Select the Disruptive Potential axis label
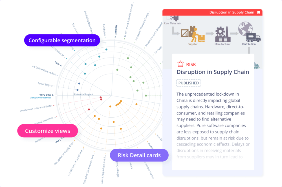282x187 pixels. click(x=40, y=98)
